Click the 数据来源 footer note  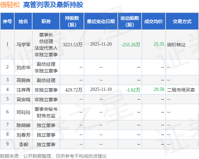point(53,156)
